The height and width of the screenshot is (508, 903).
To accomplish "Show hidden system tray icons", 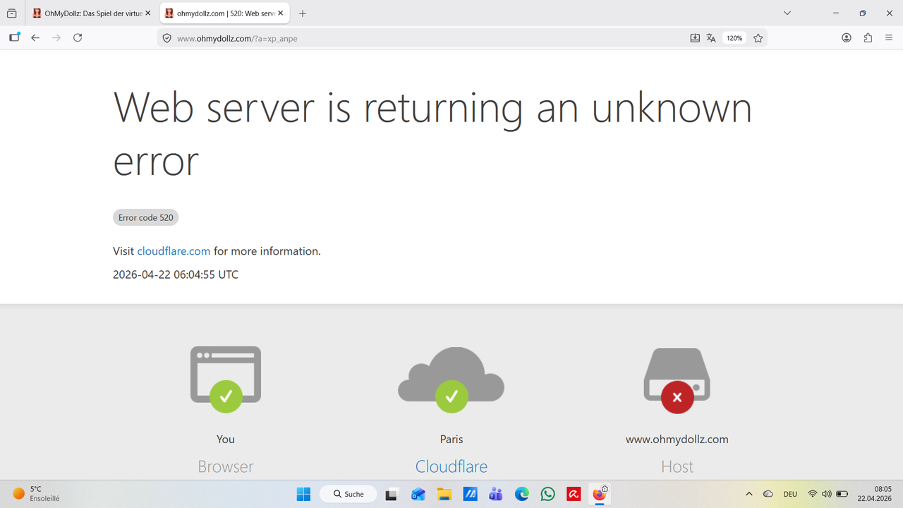I will (x=749, y=494).
